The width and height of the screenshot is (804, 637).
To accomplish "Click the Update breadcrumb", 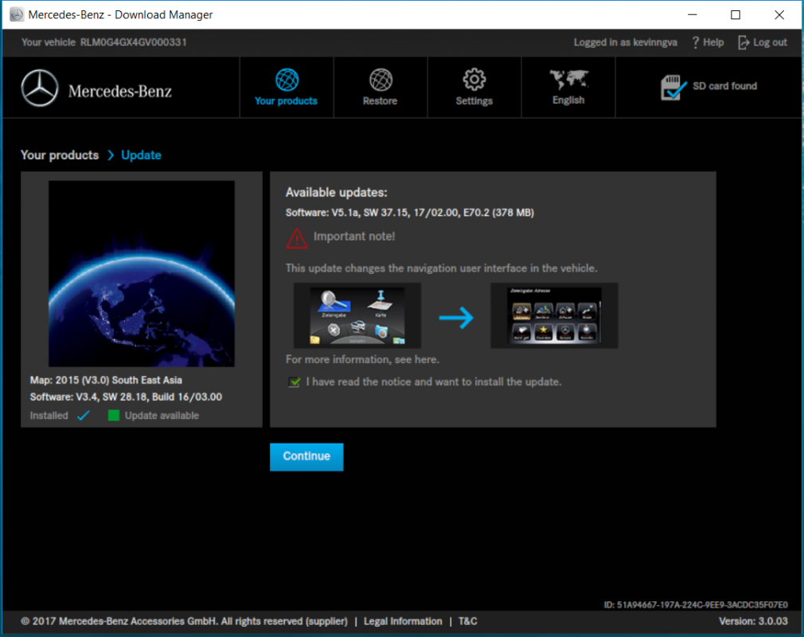I will tap(141, 155).
